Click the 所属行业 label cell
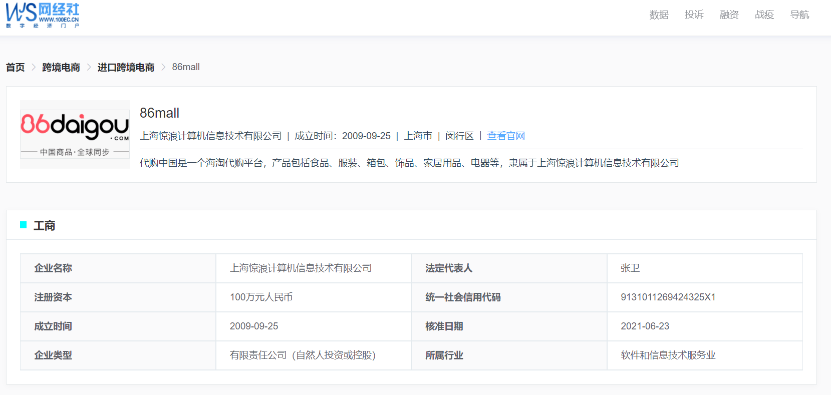 509,355
